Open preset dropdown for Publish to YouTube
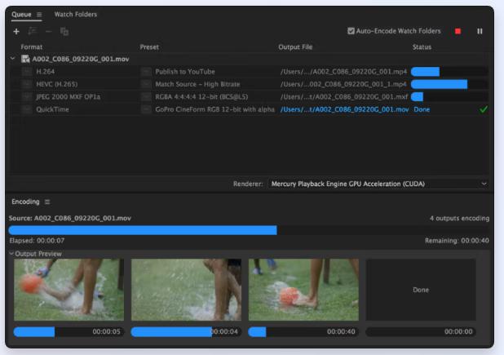 [x=146, y=71]
